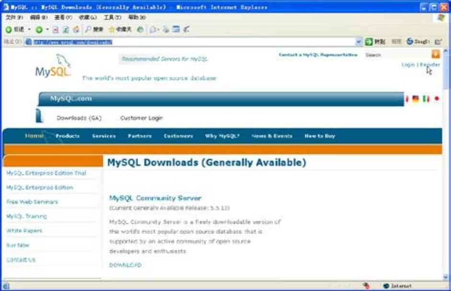Click the DOWNLOAD link
The width and height of the screenshot is (451, 291).
click(x=126, y=265)
